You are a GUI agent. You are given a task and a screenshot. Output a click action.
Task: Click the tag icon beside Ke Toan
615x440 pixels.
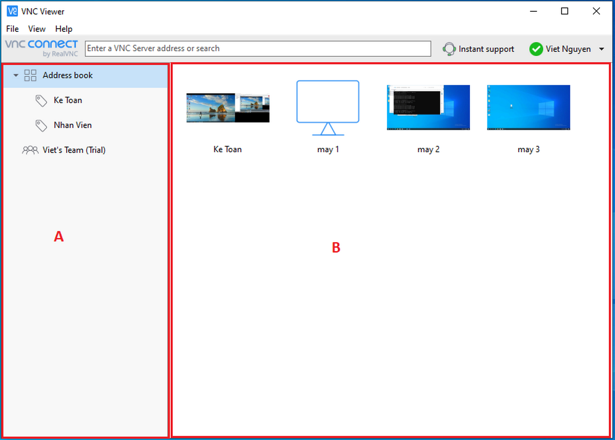pos(42,101)
